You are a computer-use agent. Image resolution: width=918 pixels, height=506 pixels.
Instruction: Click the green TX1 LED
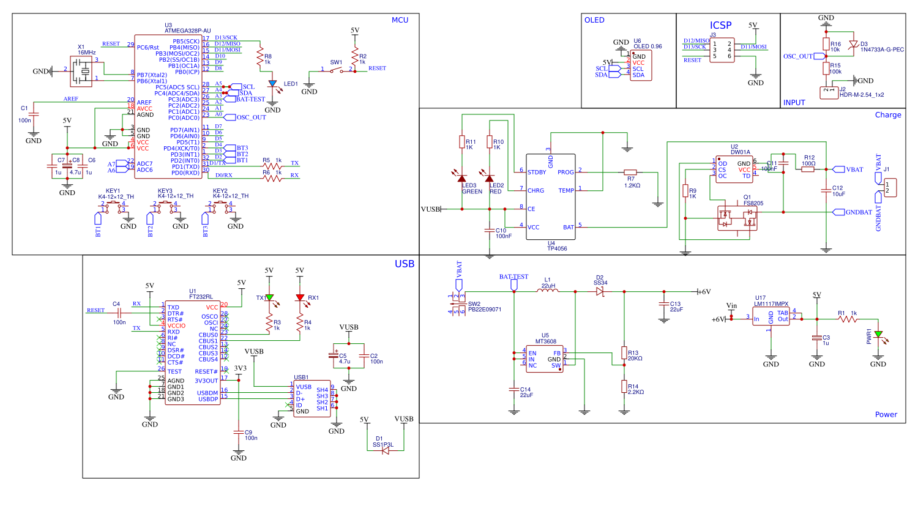coord(269,298)
